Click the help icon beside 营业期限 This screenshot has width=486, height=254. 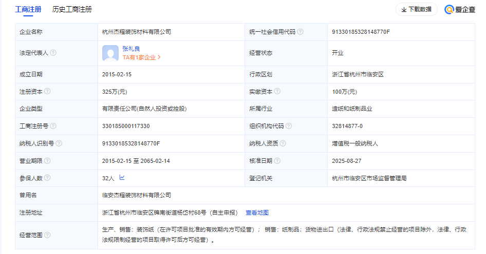[x=47, y=161]
